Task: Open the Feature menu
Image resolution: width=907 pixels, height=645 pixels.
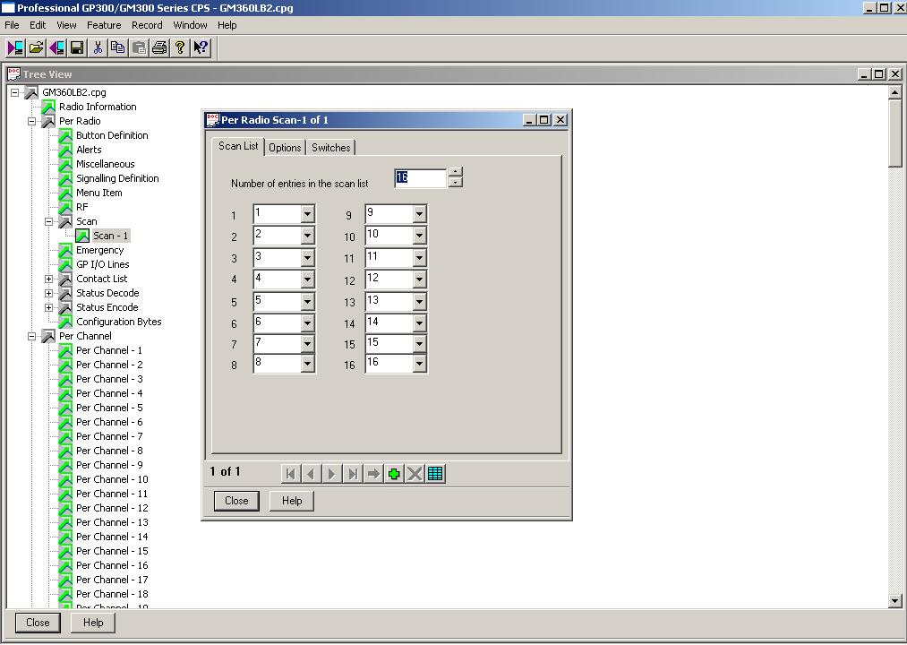Action: click(x=104, y=25)
